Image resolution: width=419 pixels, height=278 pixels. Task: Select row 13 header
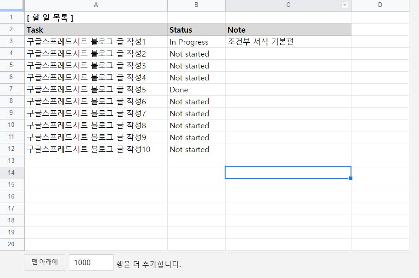[x=11, y=161]
